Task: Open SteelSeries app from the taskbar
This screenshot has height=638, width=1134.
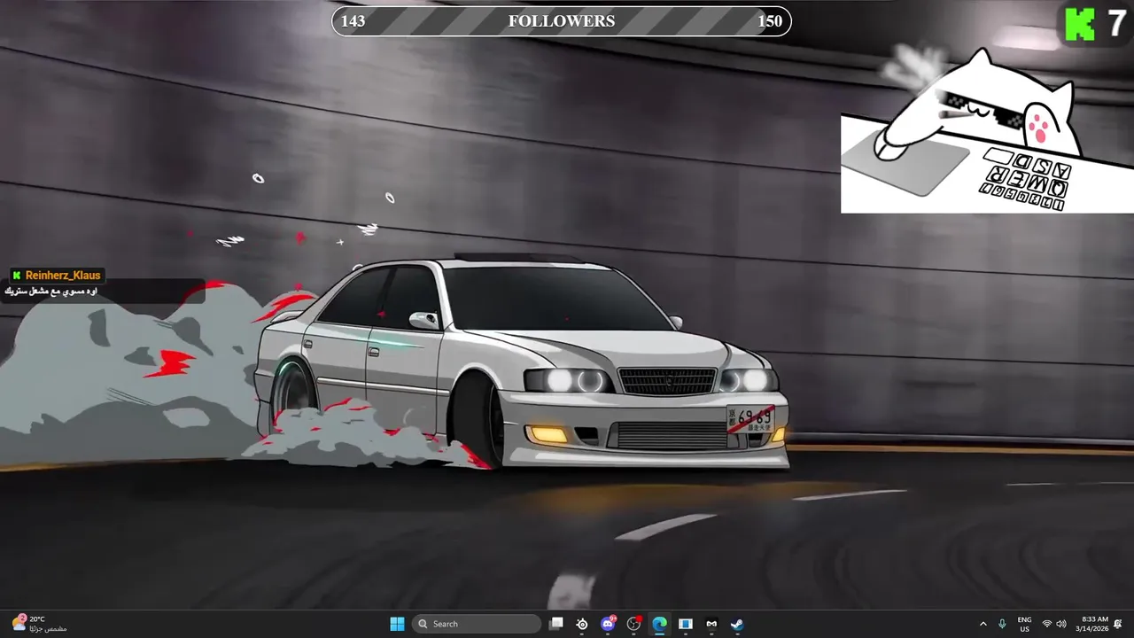Action: (582, 624)
